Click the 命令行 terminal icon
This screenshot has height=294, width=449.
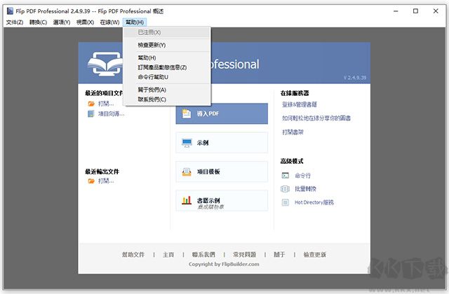(x=286, y=176)
